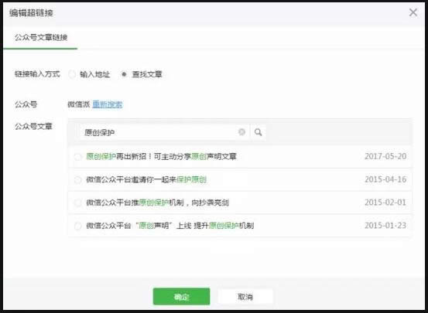Select article "原创声明"上线 radio button
Screen dimensions: 428x313
click(x=78, y=226)
